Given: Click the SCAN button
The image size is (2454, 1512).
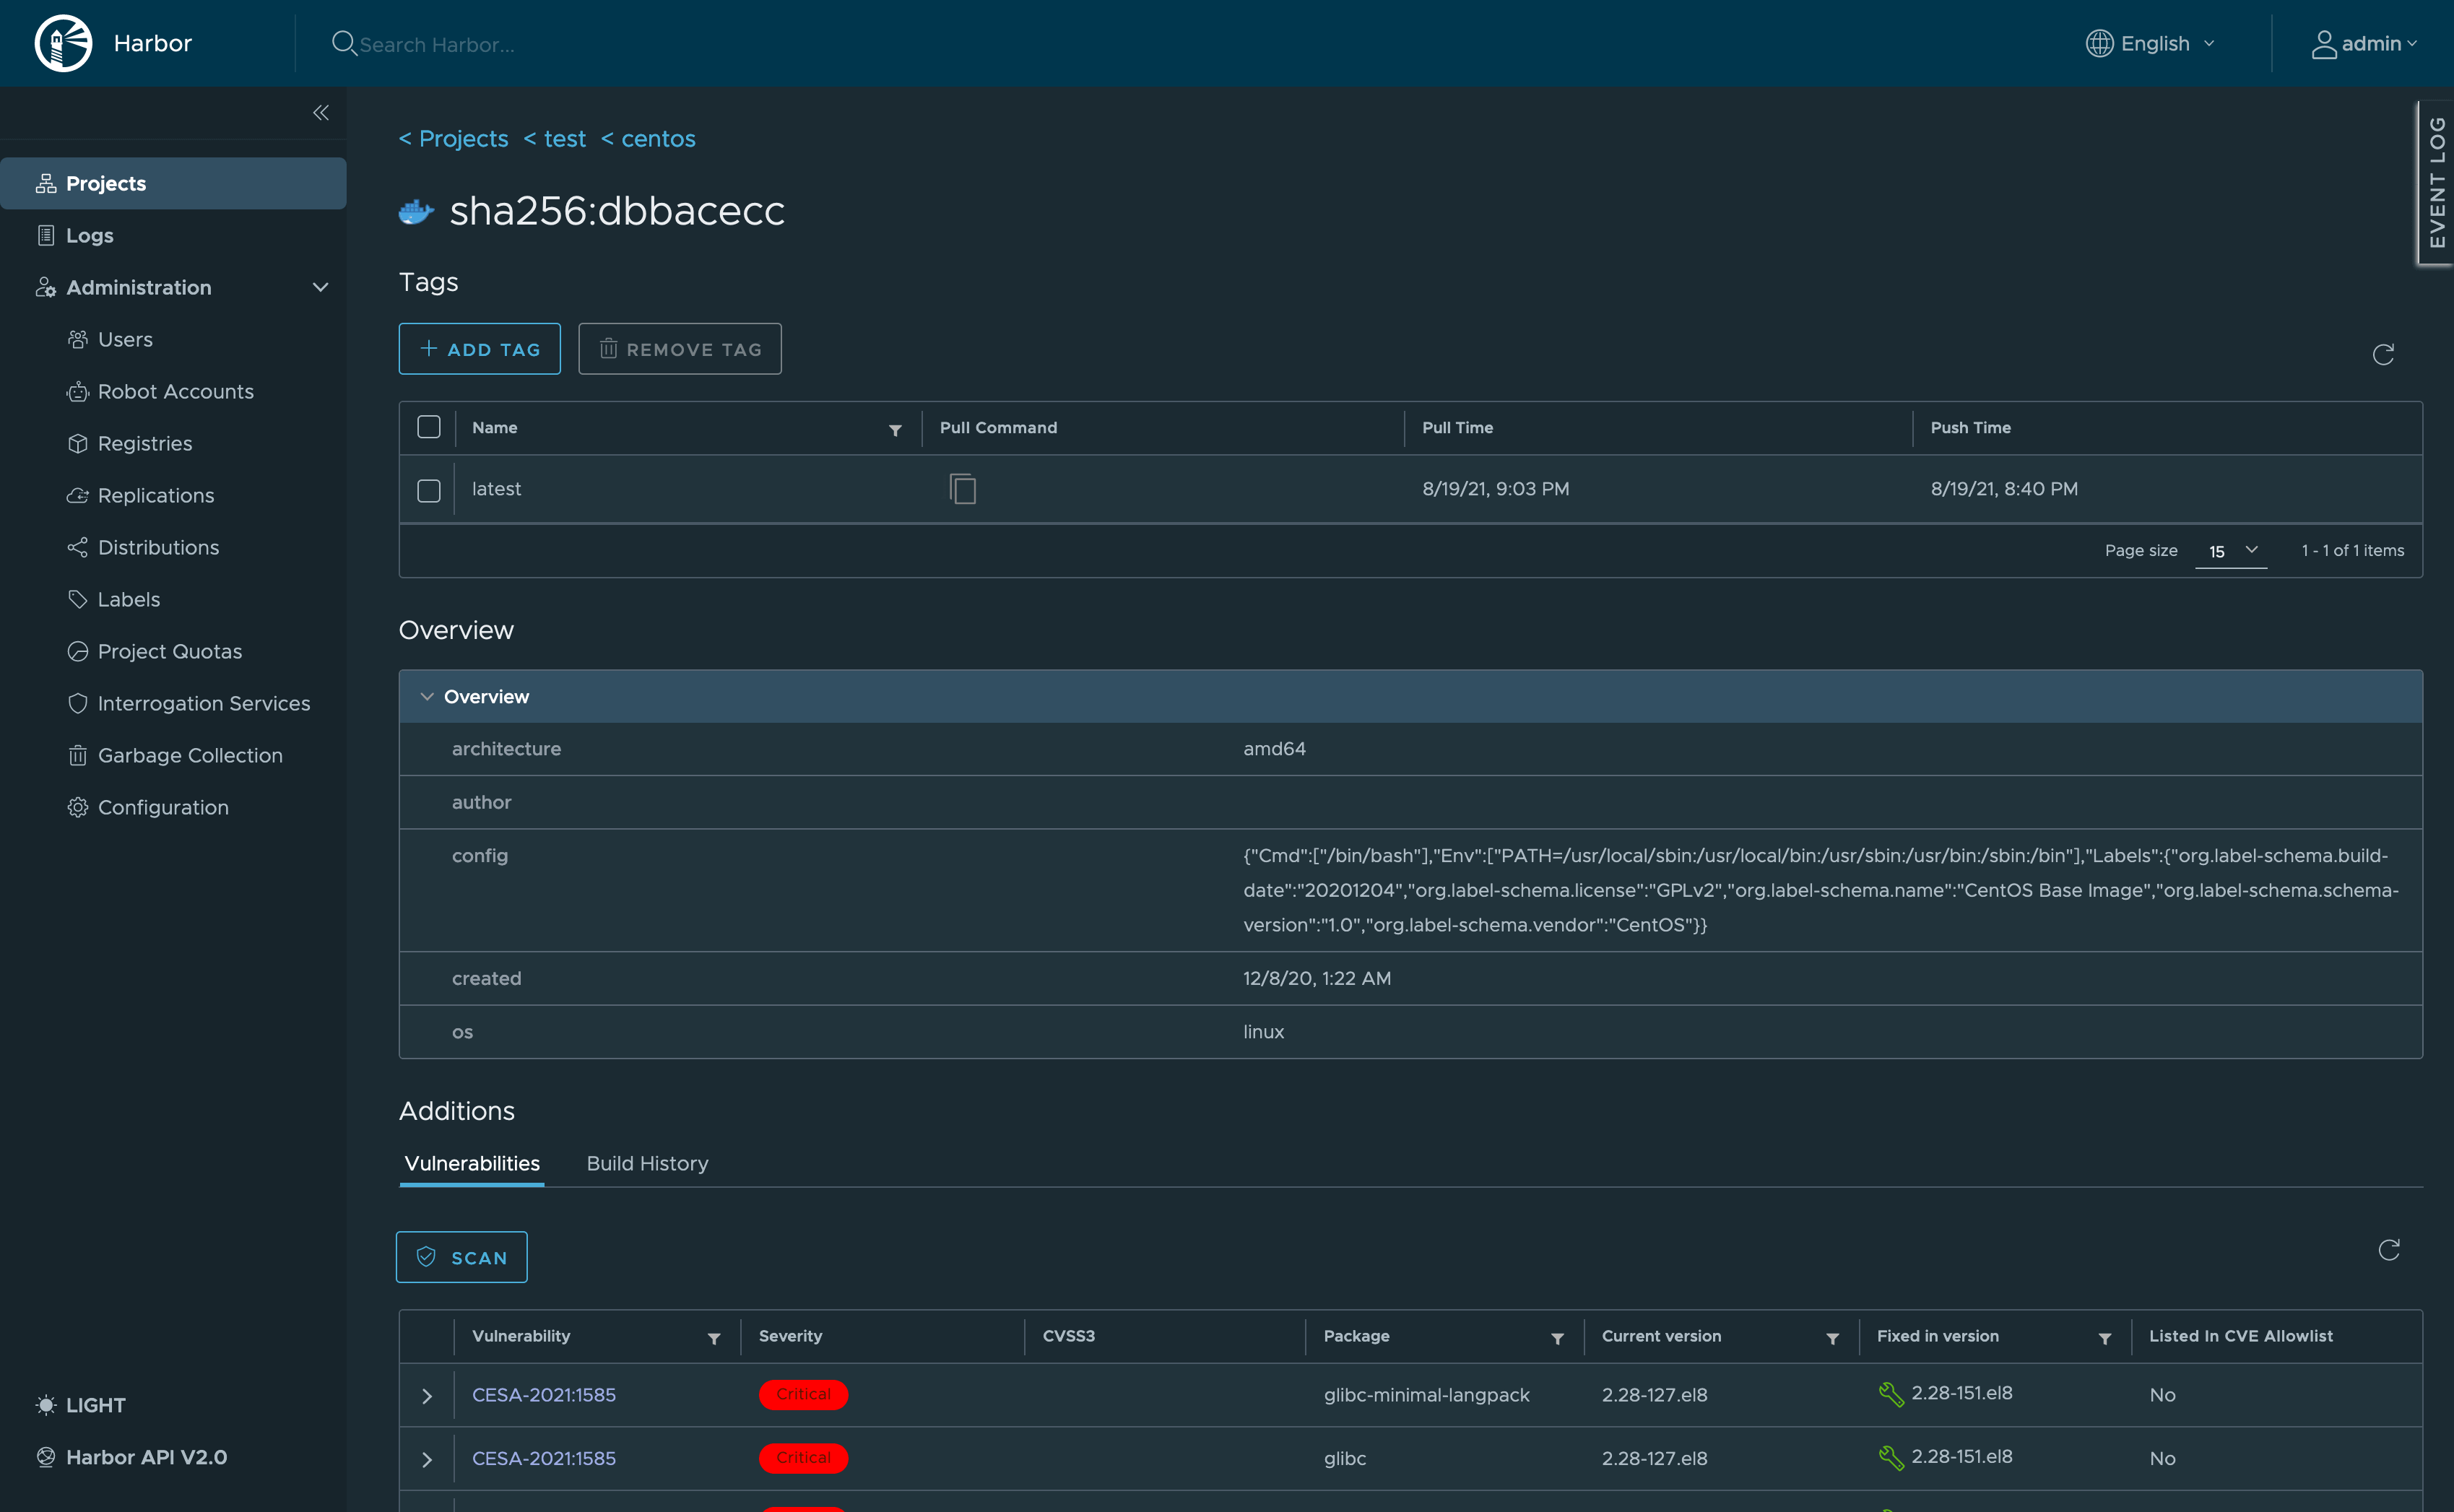Looking at the screenshot, I should [461, 1257].
